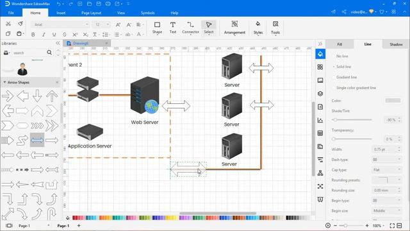The width and height of the screenshot is (410, 231).
Task: Click the library search magnifier icon
Action: 49,53
